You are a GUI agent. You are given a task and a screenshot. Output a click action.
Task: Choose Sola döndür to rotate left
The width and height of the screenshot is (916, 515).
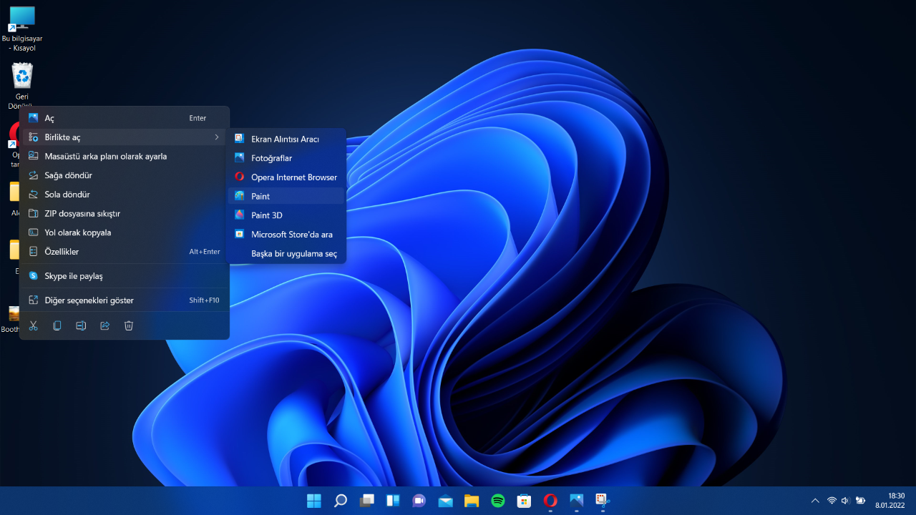125,195
